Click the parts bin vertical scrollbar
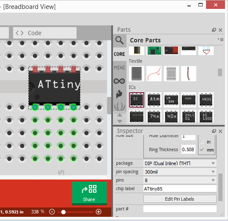Image resolution: width=228 pixels, height=221 pixels. (x=220, y=72)
